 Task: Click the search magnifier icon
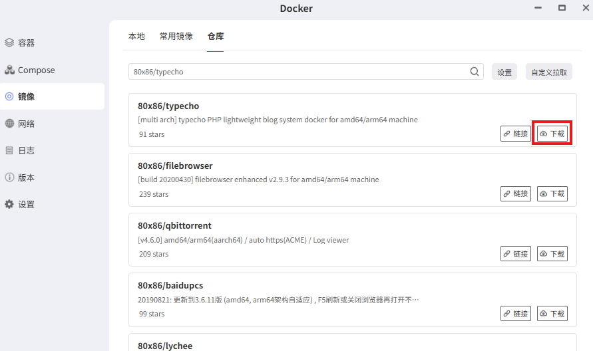click(x=475, y=72)
